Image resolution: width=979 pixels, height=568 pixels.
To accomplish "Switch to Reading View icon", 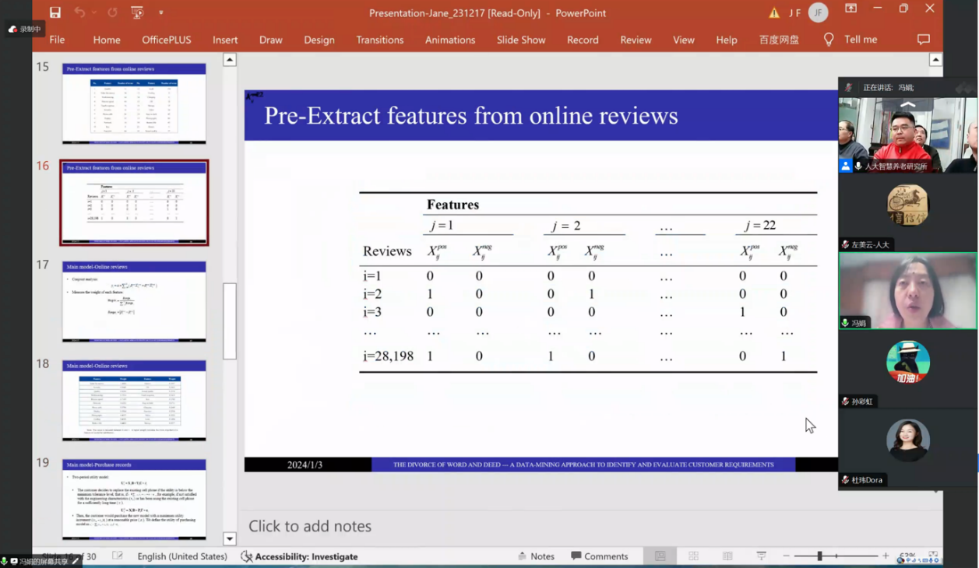I will [727, 556].
